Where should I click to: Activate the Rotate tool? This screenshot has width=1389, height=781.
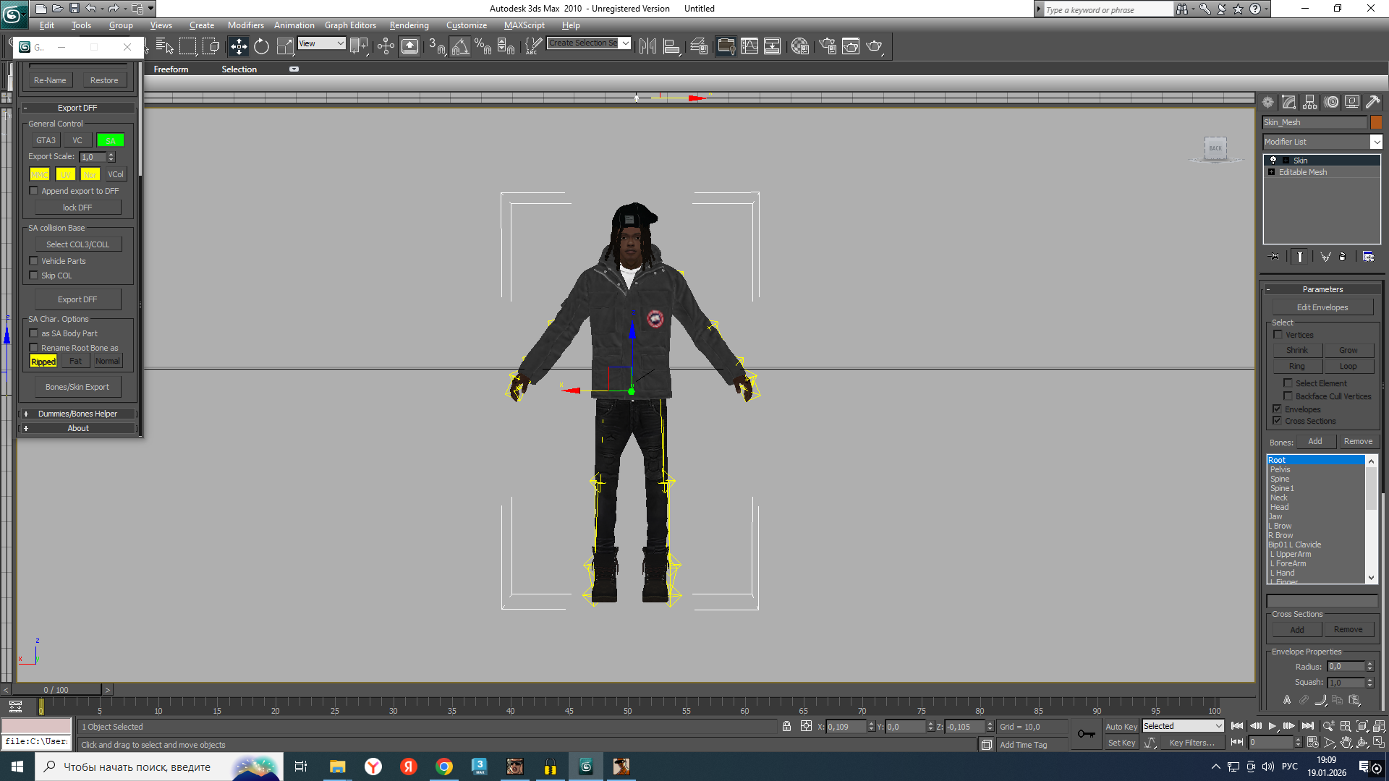[261, 47]
